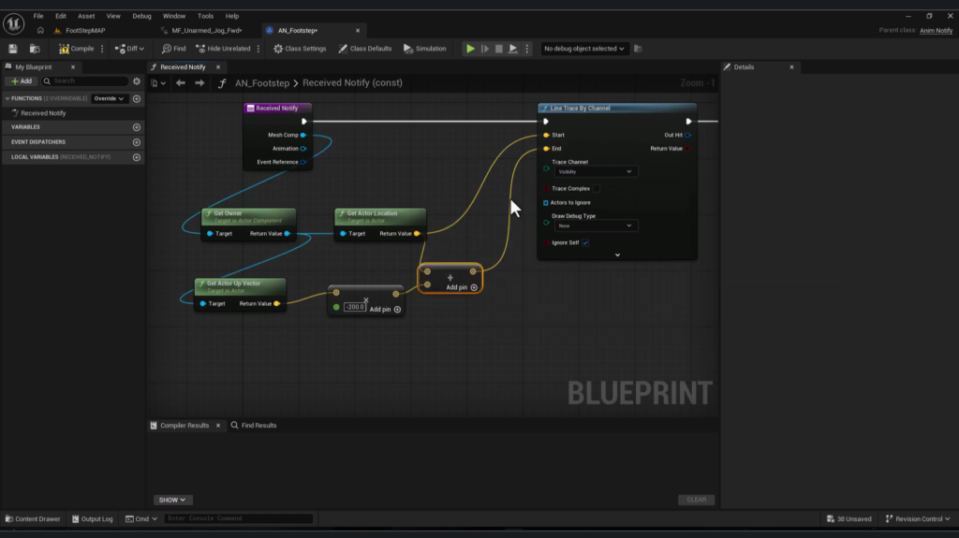Select the Received Notify function
The height and width of the screenshot is (538, 959).
pyautogui.click(x=43, y=113)
